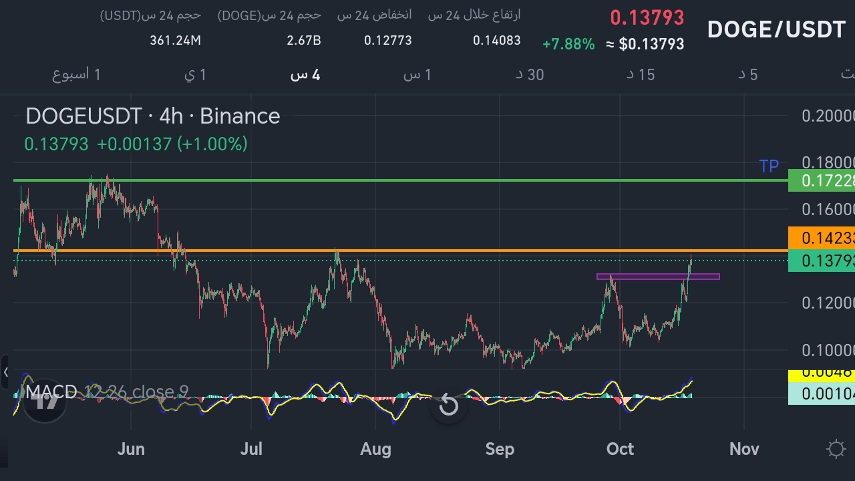Click the DOGE/USDT pair title
Screen dimensions: 855x481
[776, 29]
